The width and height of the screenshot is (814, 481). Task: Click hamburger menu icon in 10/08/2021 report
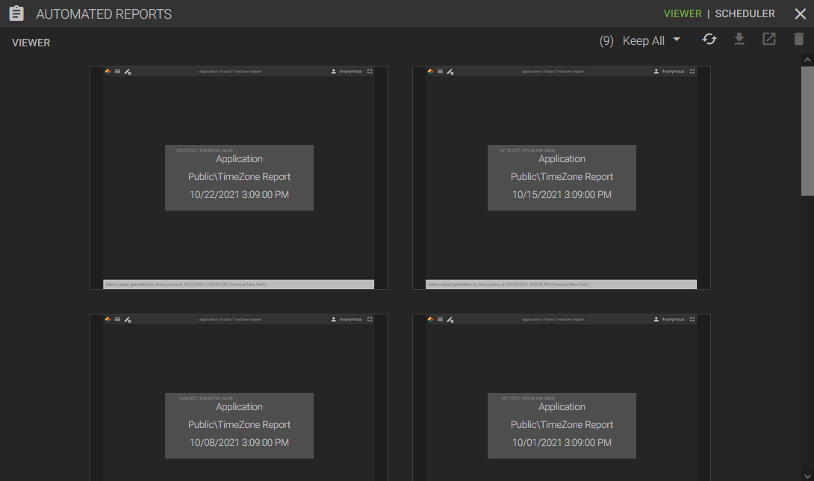118,320
